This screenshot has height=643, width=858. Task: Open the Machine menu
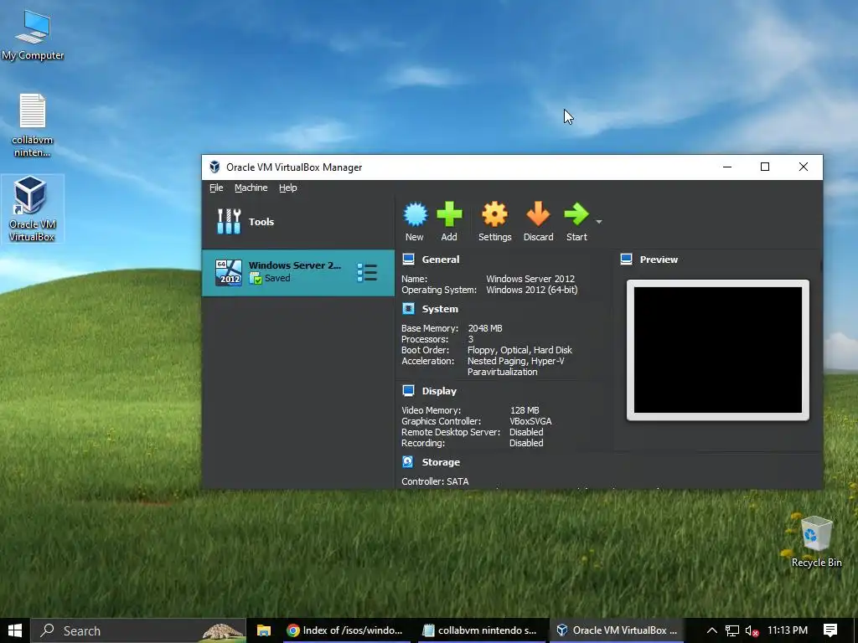(x=251, y=188)
